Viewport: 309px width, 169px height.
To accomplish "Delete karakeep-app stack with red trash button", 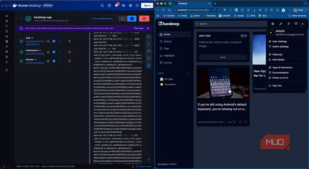I will coord(144,19).
